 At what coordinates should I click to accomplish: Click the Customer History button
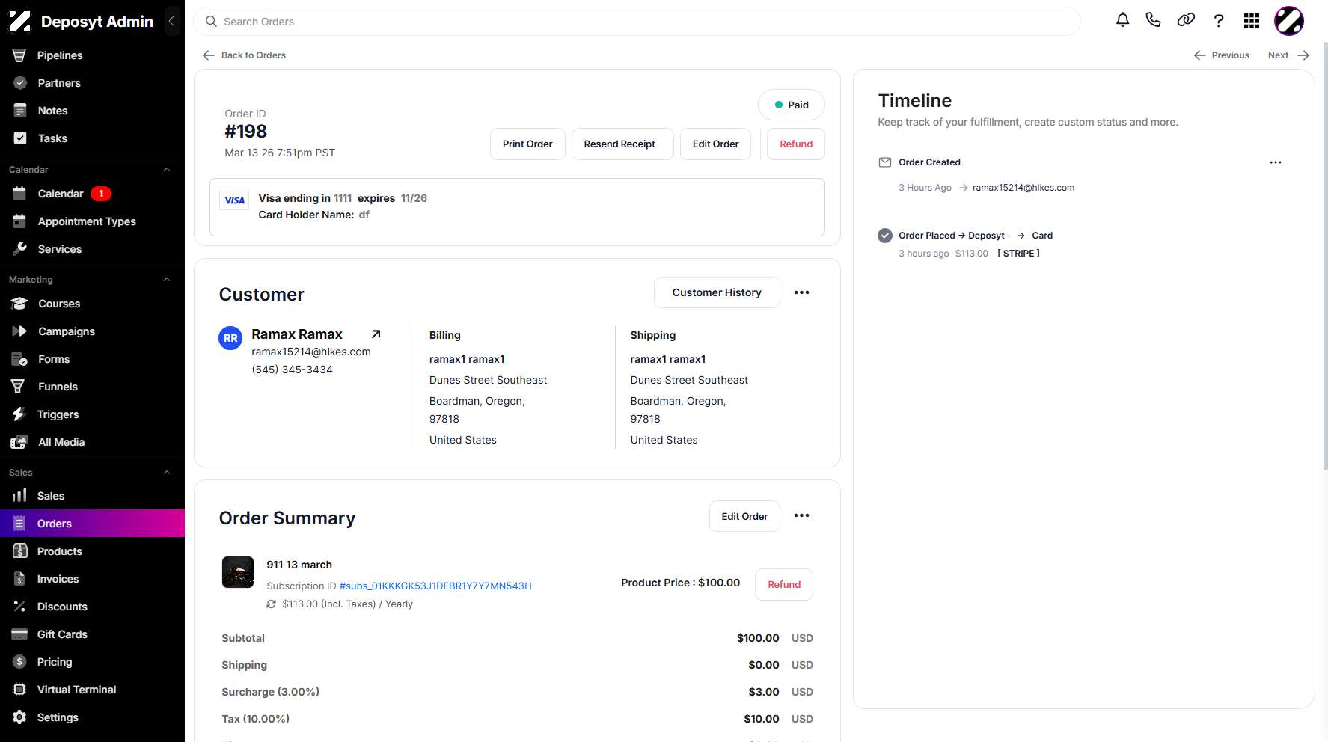(717, 292)
